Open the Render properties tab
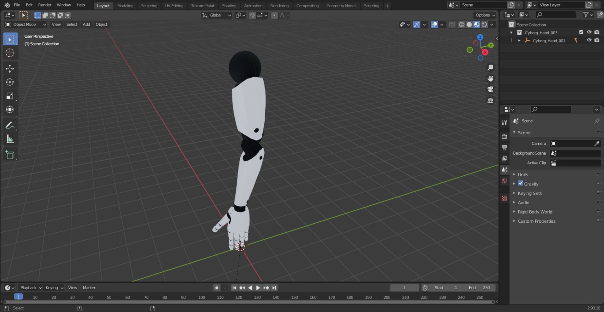604x312 pixels. tap(505, 136)
